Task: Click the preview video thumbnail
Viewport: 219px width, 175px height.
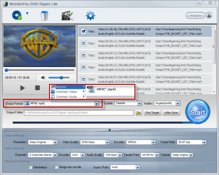Action: pos(39,46)
